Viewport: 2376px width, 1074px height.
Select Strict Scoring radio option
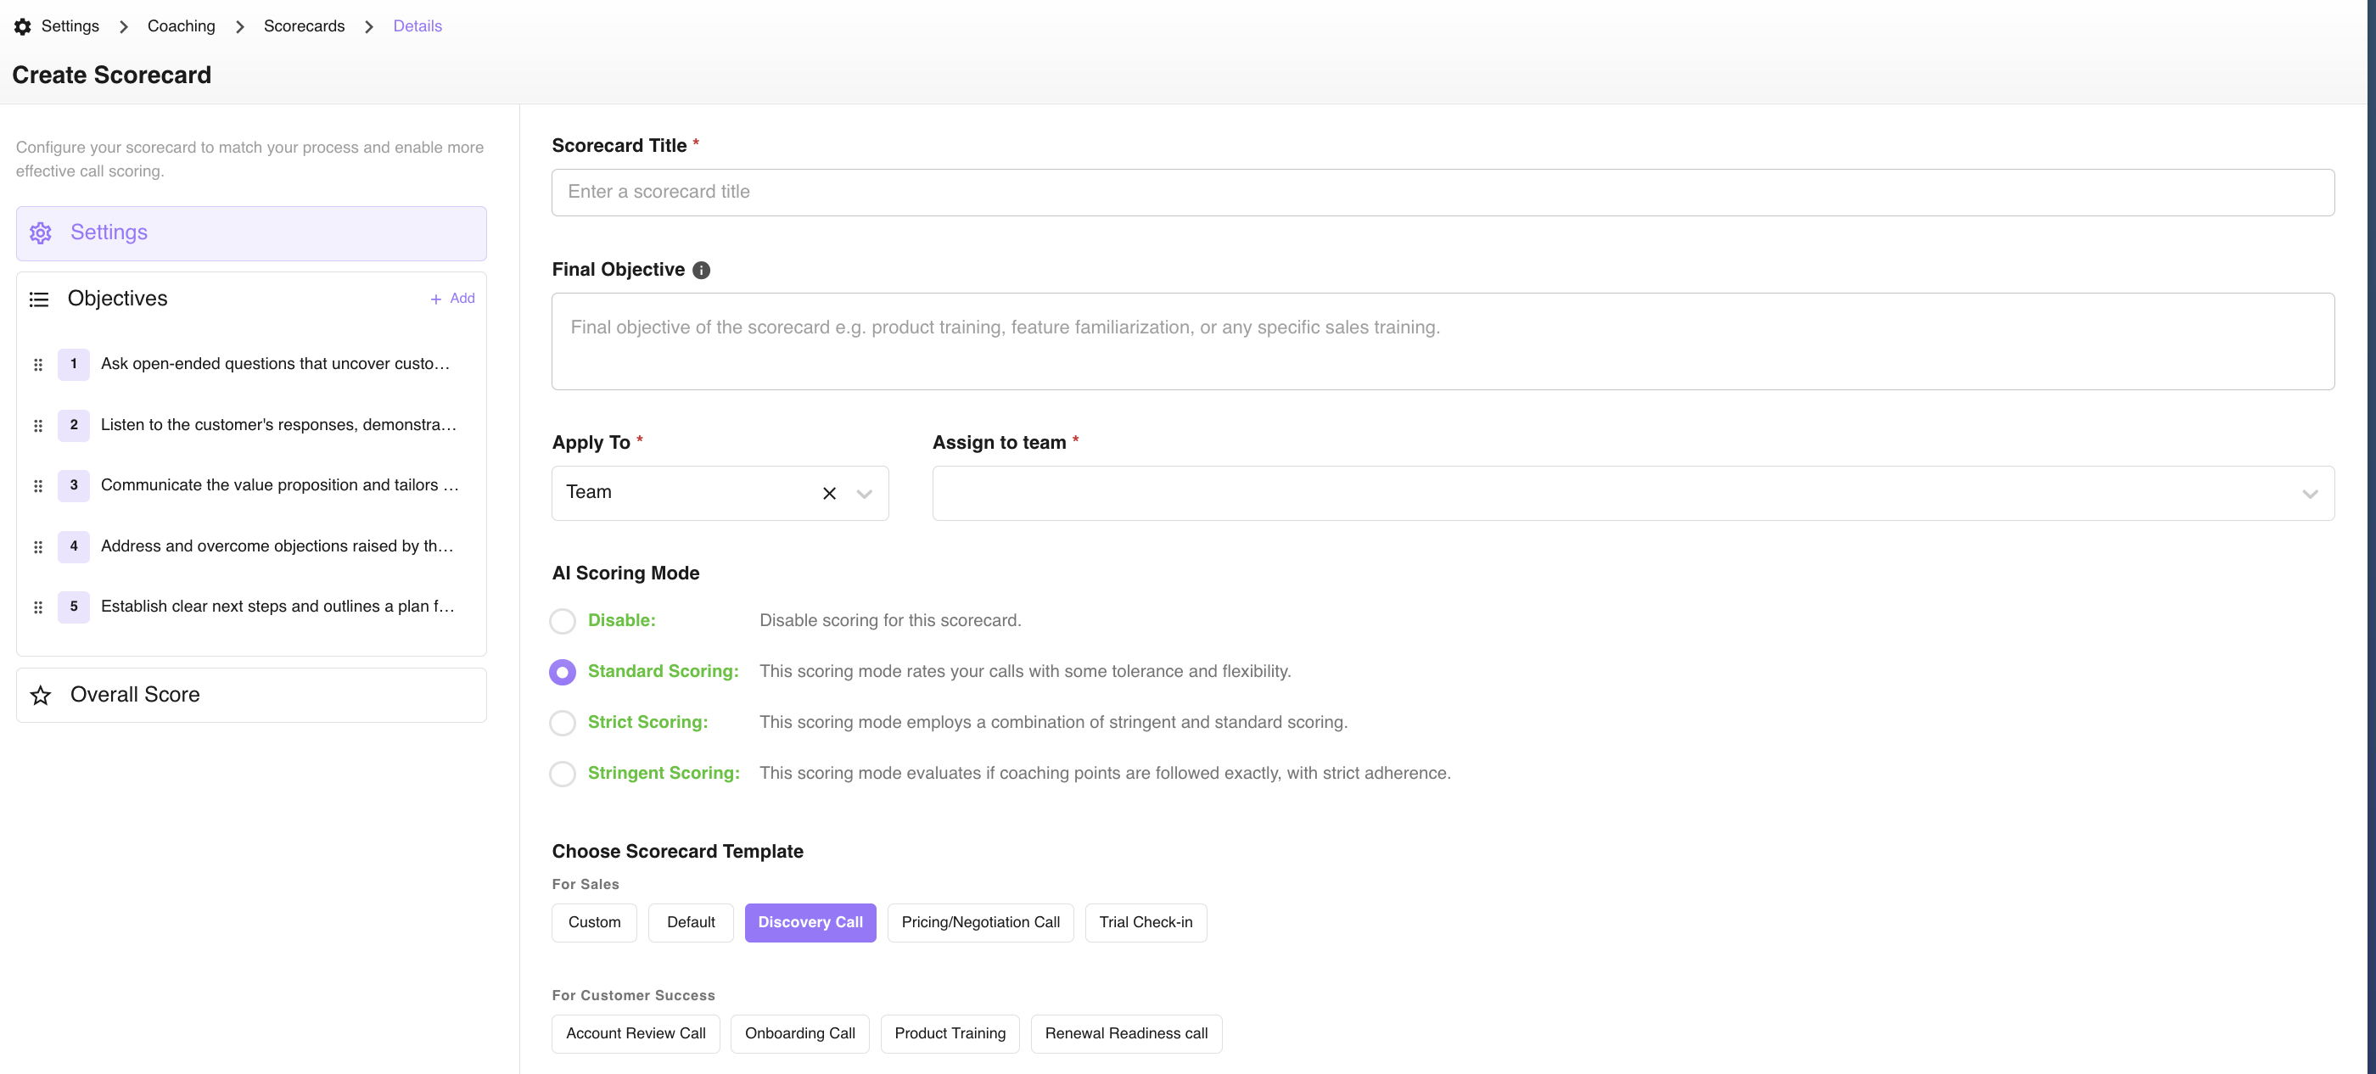tap(562, 723)
